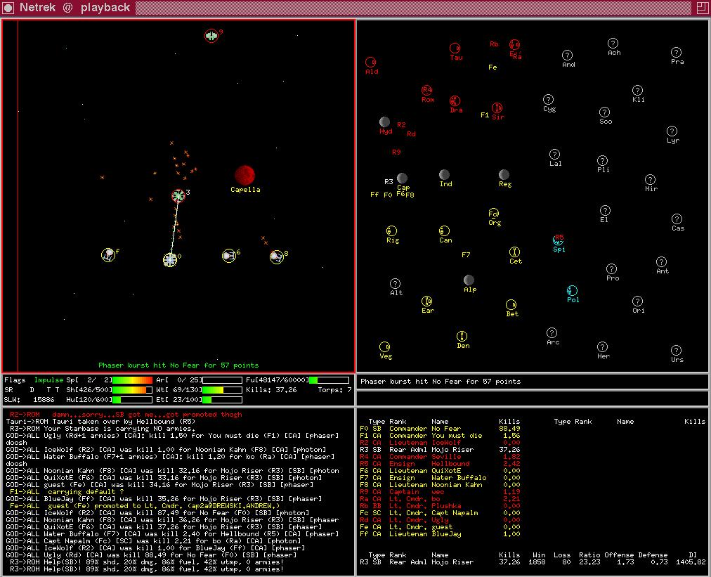The height and width of the screenshot is (577, 711).
Task: Select planet Pol on galactic map
Action: coord(573,290)
